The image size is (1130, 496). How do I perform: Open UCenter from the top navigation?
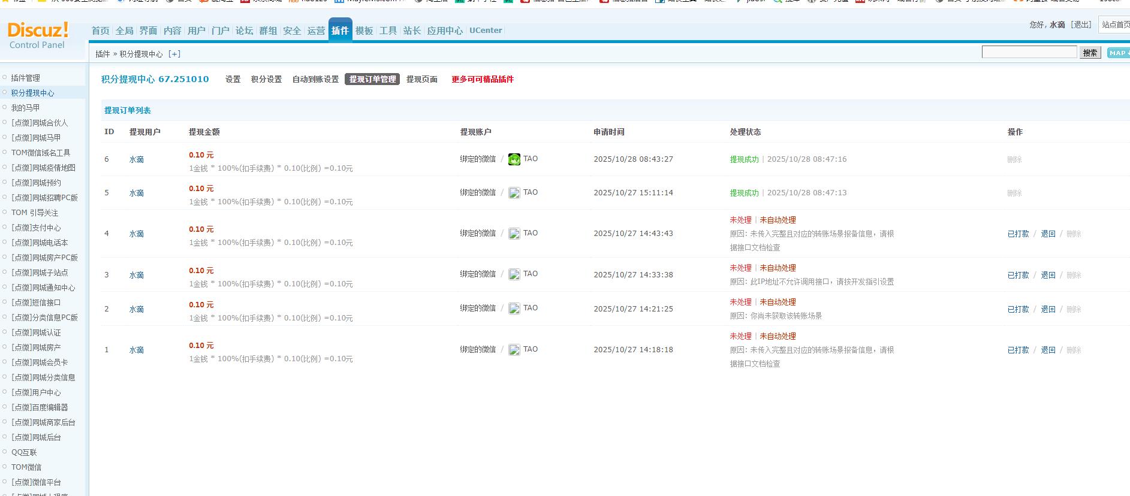[x=485, y=31]
